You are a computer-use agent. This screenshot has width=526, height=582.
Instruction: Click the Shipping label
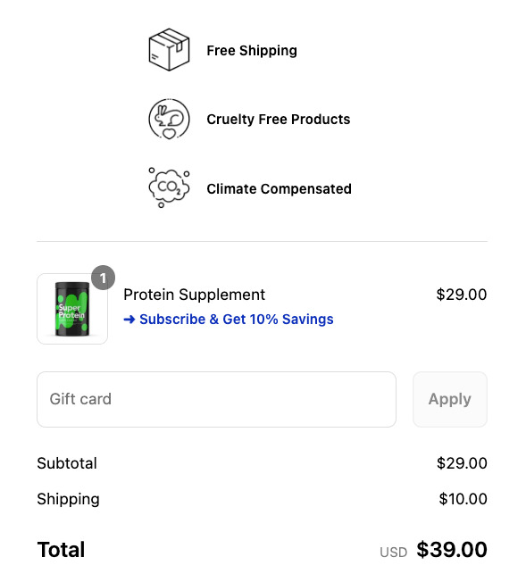[x=69, y=499]
